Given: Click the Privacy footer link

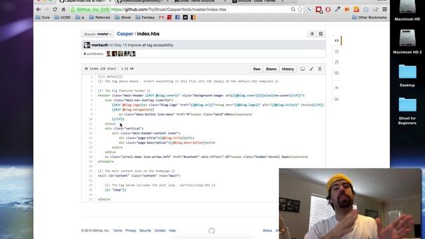Looking at the screenshot, I should point(131,230).
